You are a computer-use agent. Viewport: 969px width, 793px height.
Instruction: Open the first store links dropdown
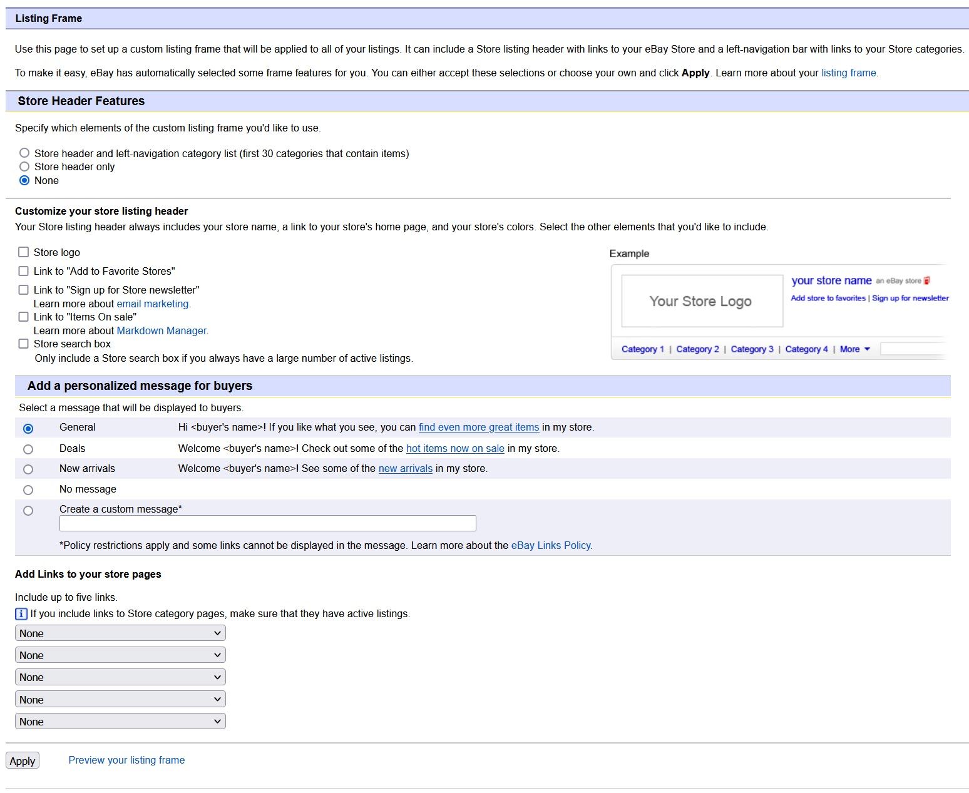point(120,633)
